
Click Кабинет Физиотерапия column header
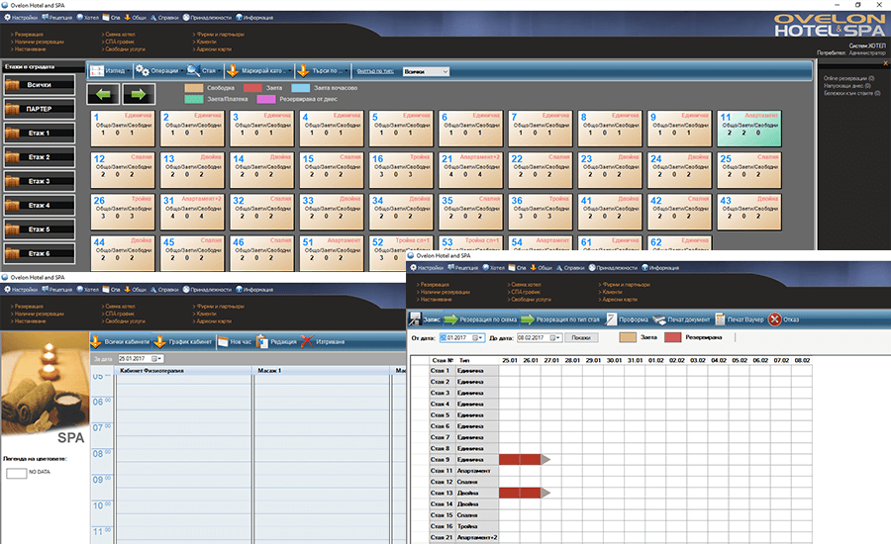tap(184, 371)
